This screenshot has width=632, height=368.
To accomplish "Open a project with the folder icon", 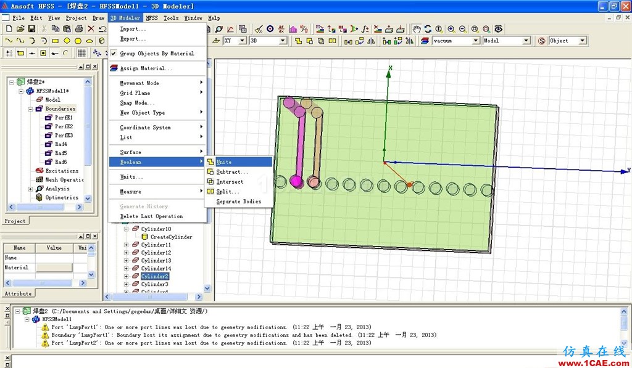I will click(x=20, y=28).
